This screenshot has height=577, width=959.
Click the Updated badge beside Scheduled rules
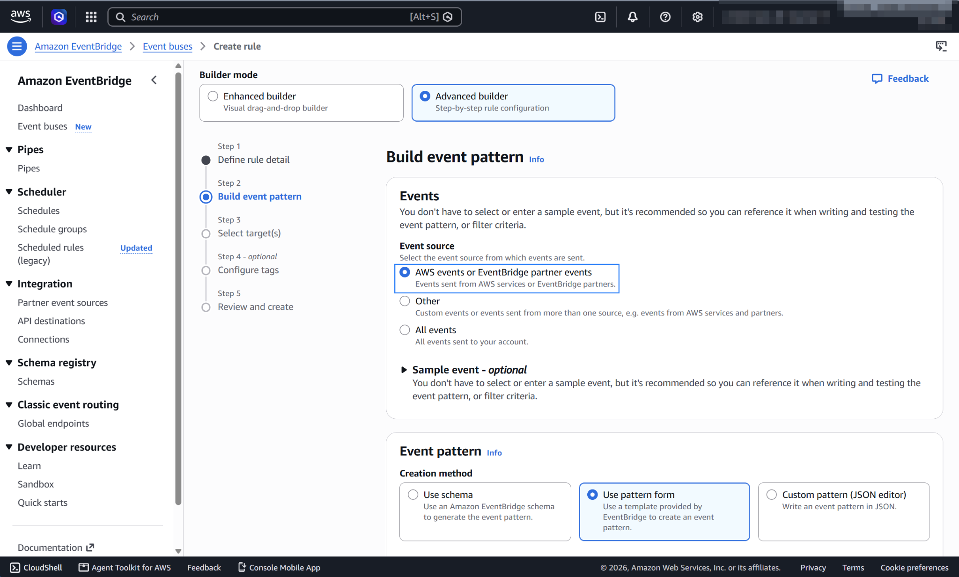(136, 248)
